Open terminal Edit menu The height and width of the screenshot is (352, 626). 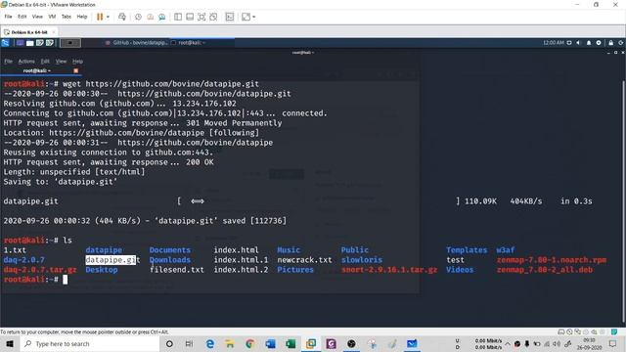pyautogui.click(x=45, y=61)
